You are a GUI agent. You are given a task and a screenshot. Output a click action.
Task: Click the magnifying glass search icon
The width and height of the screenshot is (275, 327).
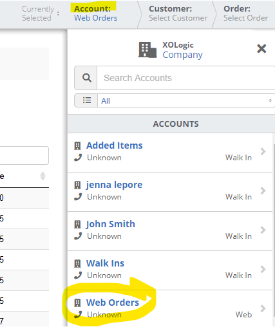pos(87,78)
